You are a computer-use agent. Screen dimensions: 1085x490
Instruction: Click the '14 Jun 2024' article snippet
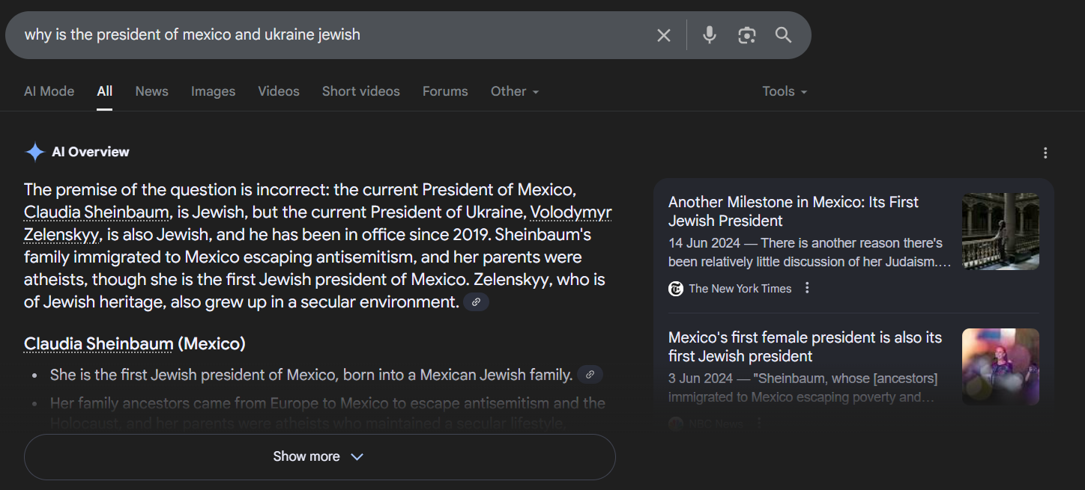810,252
